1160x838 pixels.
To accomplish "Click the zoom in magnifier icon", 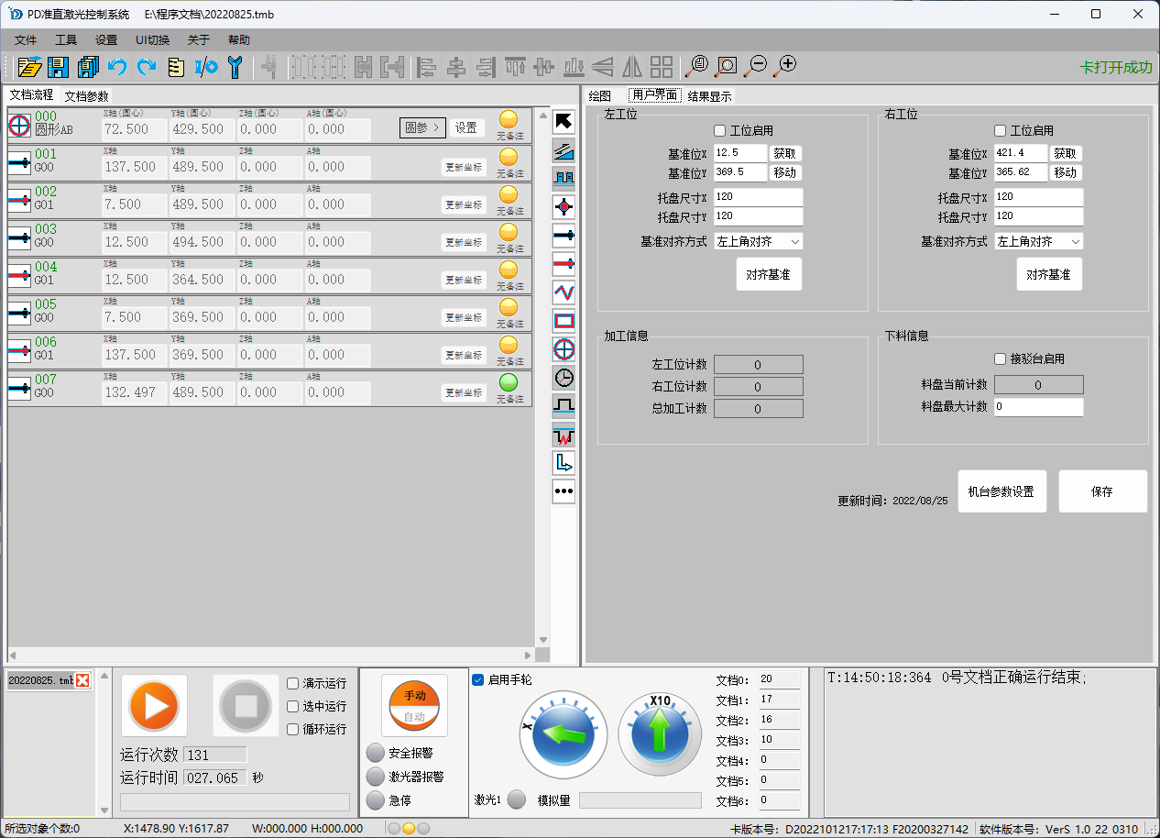I will [785, 66].
